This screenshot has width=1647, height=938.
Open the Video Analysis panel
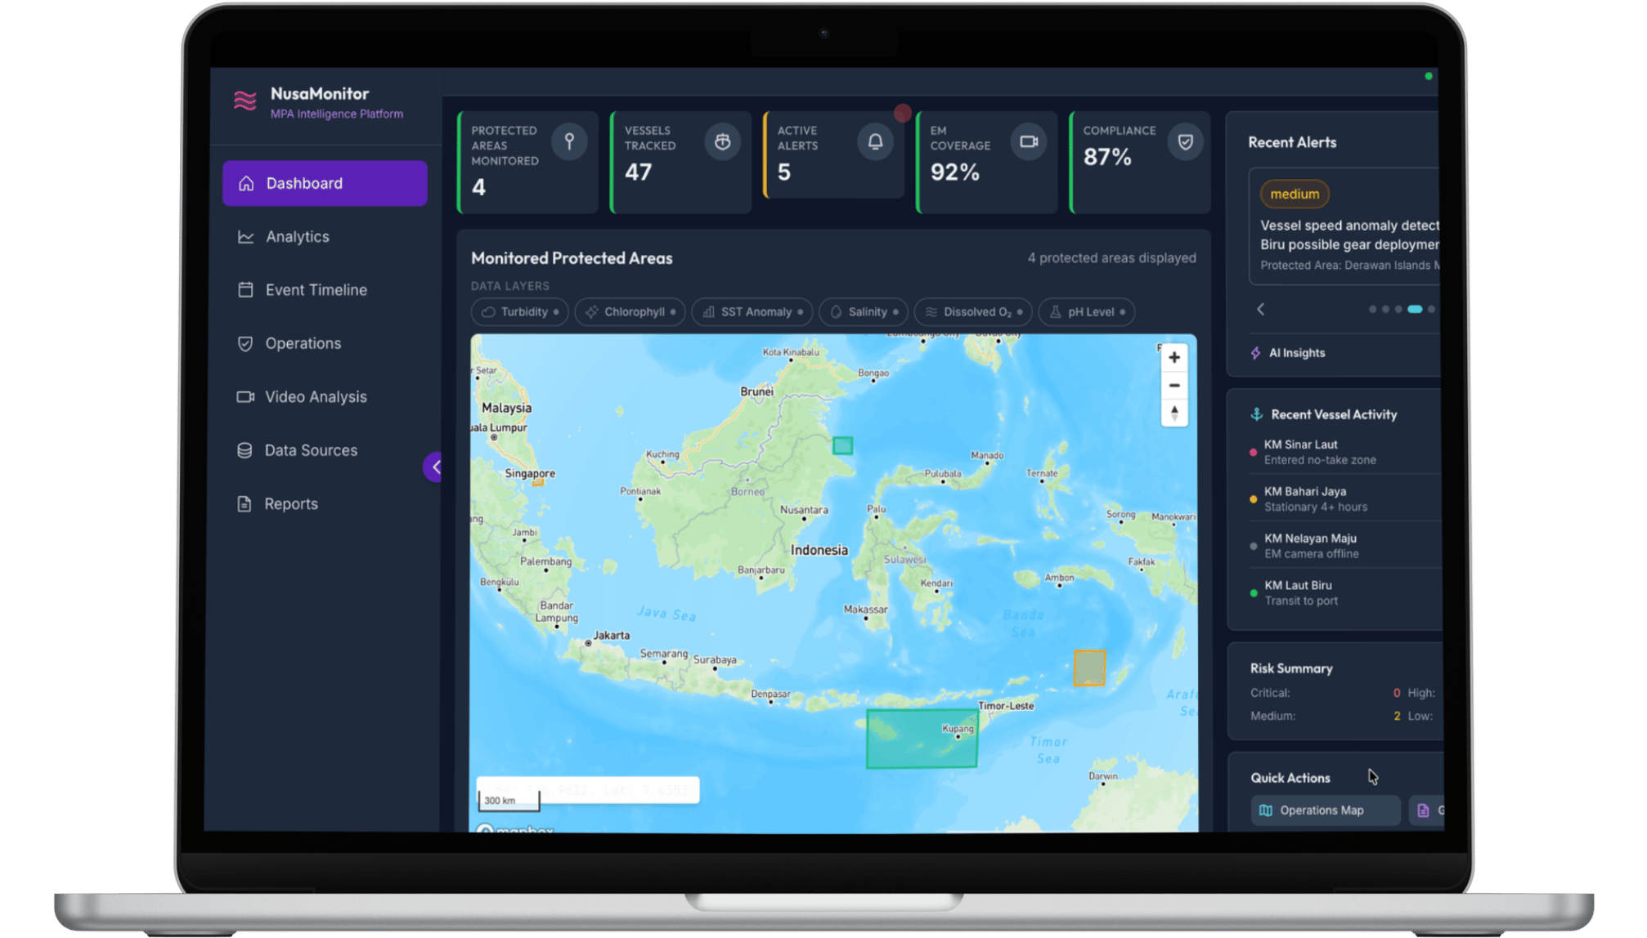[x=245, y=396]
